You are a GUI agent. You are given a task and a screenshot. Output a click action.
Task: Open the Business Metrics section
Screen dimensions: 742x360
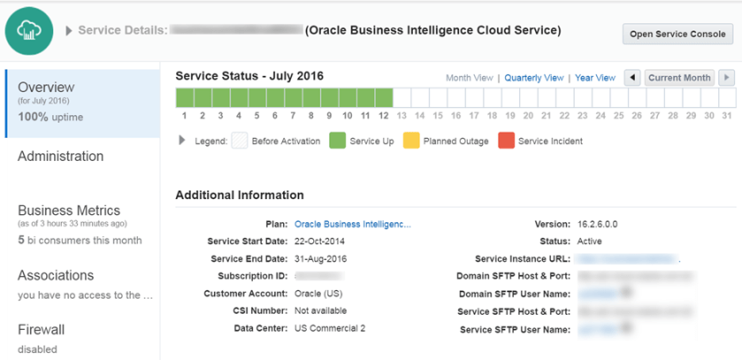pyautogui.click(x=69, y=211)
